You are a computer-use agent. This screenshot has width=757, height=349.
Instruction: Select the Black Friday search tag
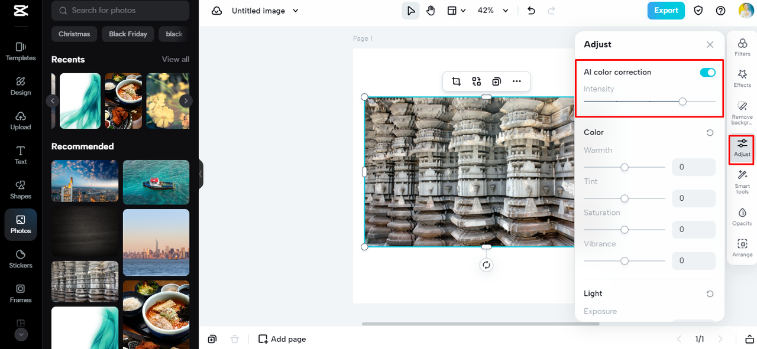(x=128, y=34)
